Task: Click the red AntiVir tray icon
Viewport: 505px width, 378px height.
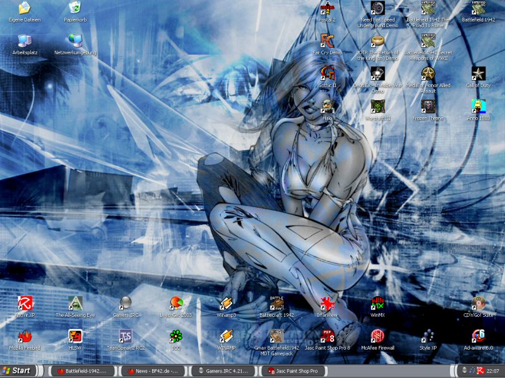Action: 480,370
